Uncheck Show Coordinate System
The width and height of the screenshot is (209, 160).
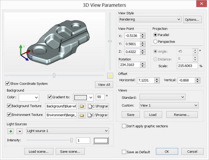[x=8, y=84]
